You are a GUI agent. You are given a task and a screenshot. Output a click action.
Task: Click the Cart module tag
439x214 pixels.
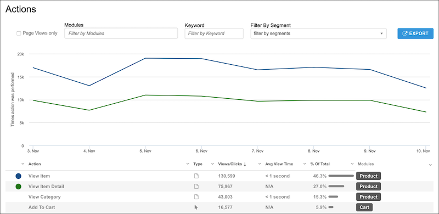(x=364, y=207)
